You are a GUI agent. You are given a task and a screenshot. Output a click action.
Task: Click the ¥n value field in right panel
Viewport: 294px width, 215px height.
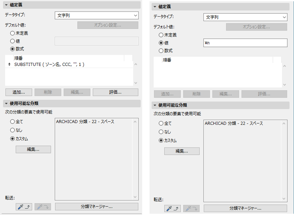[x=245, y=43]
